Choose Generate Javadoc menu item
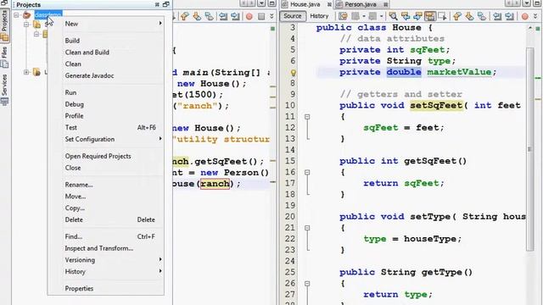This screenshot has width=543, height=305. click(113, 75)
